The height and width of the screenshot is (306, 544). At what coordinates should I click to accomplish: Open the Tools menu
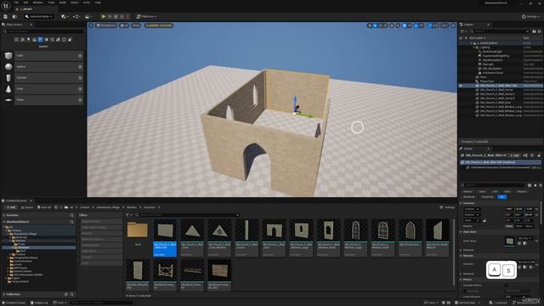51,3
